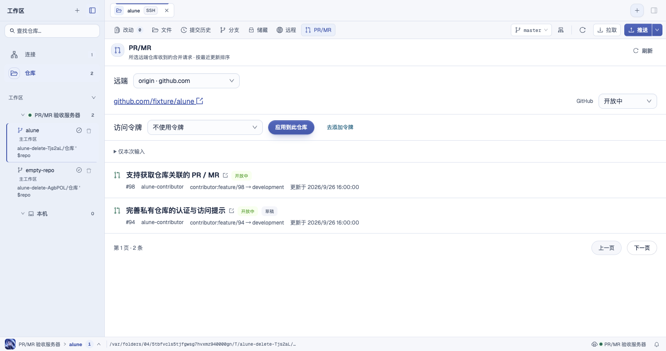Click check circle icon on alune row

point(79,130)
